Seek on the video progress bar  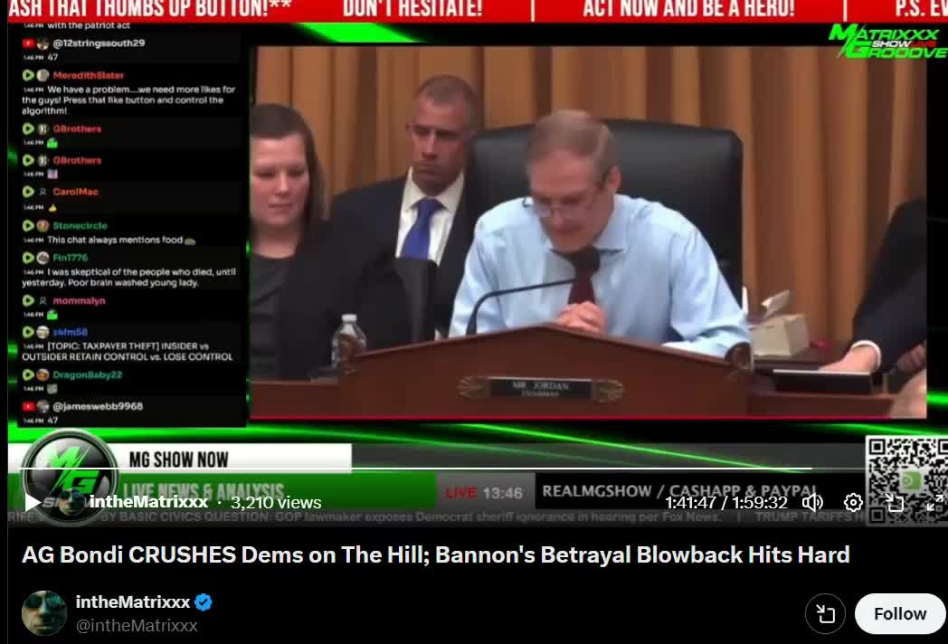(452, 469)
